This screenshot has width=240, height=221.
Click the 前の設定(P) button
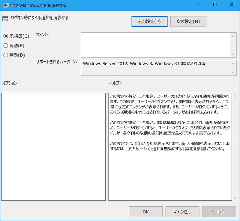click(149, 21)
